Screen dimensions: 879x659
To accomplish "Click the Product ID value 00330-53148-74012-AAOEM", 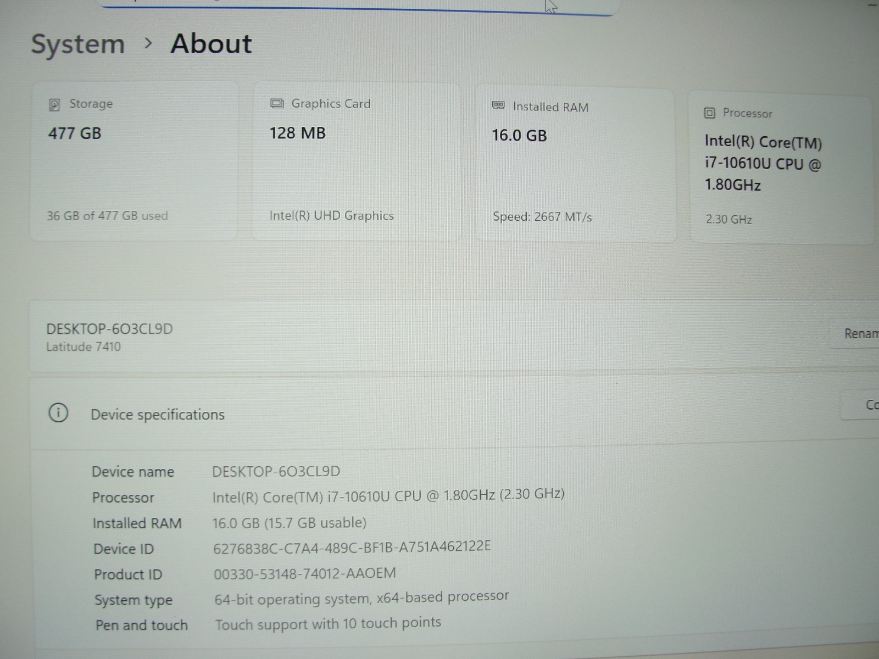I will pyautogui.click(x=305, y=574).
